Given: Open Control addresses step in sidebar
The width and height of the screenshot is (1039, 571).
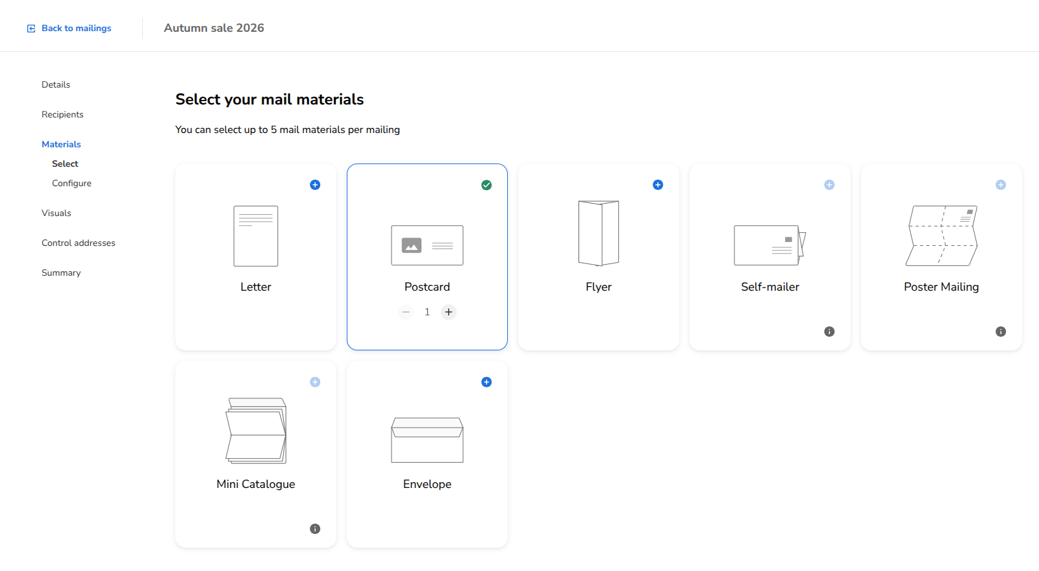Looking at the screenshot, I should tap(79, 243).
